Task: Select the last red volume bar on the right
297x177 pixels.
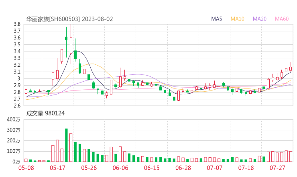Action: coord(291,156)
